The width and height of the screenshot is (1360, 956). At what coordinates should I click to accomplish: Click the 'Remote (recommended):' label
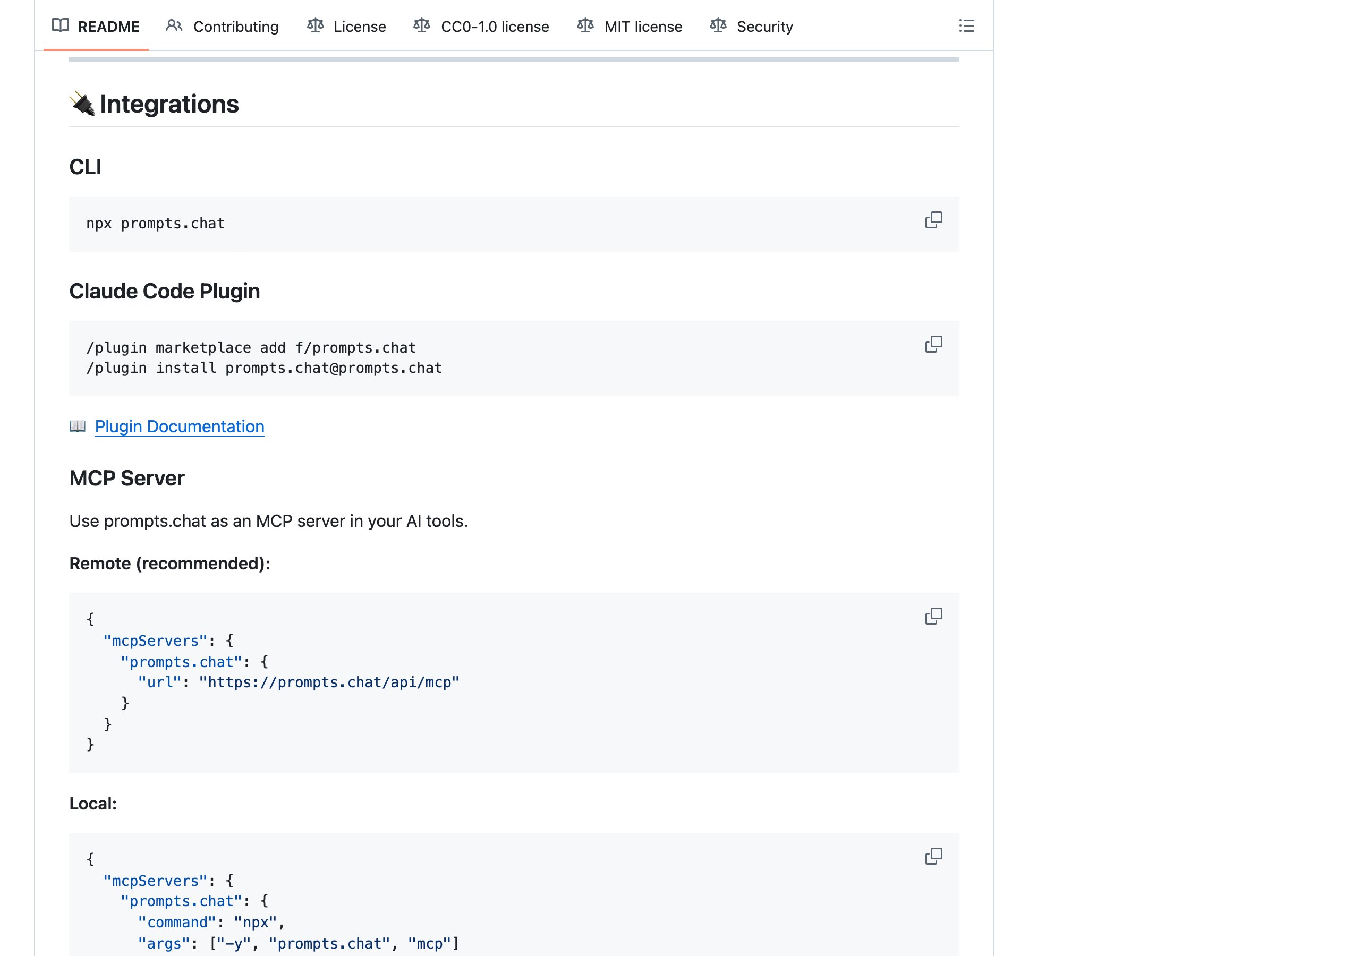(x=170, y=564)
